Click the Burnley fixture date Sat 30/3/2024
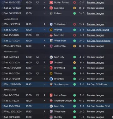 tap(12, 117)
